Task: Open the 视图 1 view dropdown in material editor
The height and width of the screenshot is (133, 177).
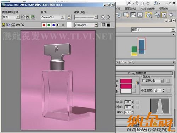Action: pyautogui.click(x=153, y=30)
